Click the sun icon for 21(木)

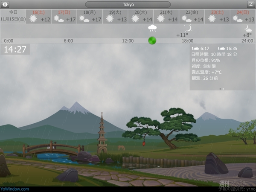coord(161,19)
